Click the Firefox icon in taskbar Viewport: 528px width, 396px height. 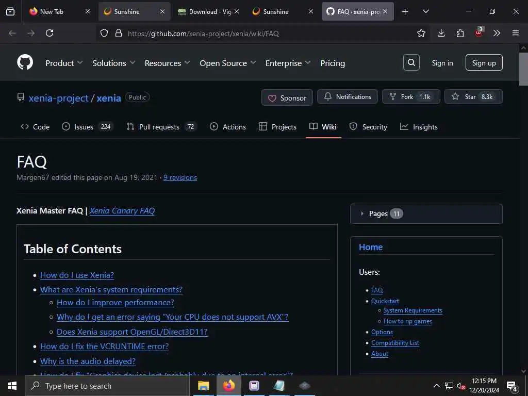[228, 386]
